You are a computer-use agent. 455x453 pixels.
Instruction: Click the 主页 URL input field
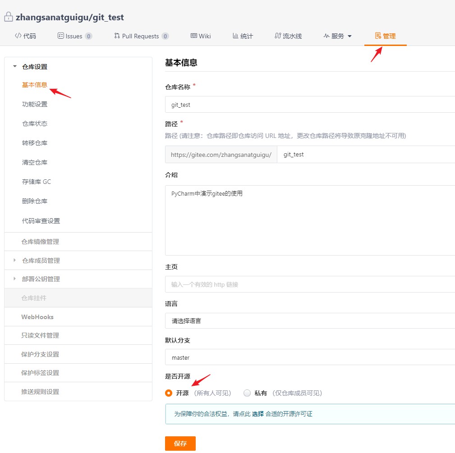(310, 284)
